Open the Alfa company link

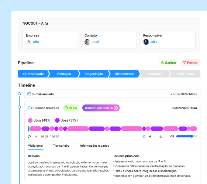point(36,42)
